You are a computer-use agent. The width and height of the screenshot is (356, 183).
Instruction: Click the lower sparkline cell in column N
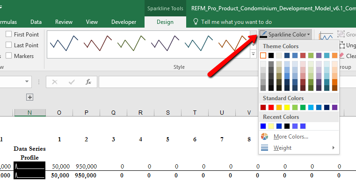[29, 175]
